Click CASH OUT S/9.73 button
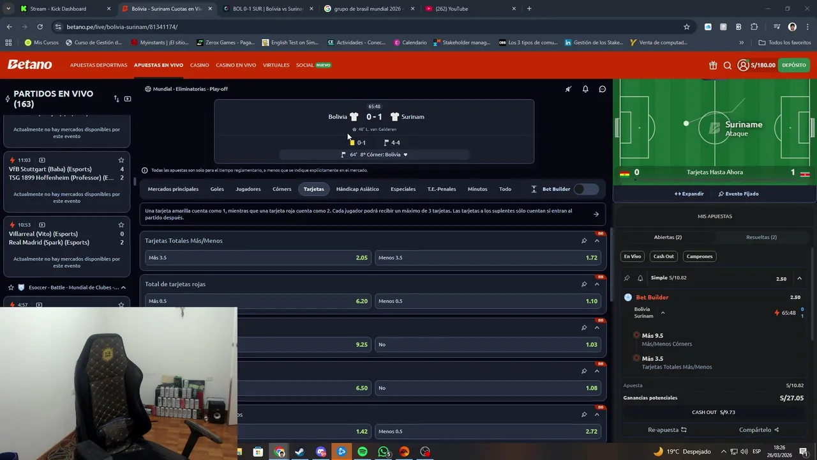817x460 pixels. 714,412
